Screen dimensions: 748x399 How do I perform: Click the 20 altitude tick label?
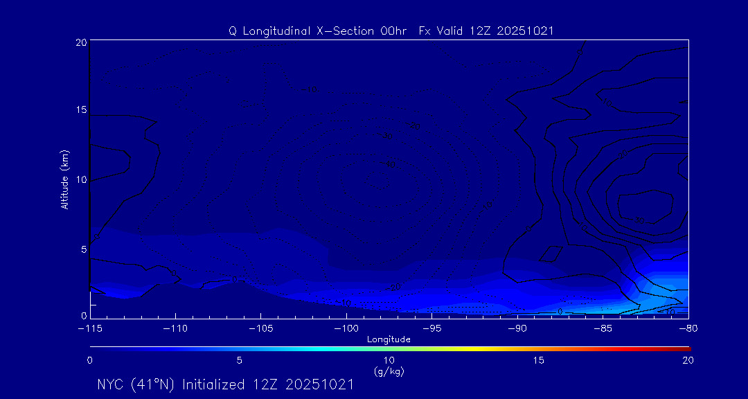pyautogui.click(x=80, y=42)
